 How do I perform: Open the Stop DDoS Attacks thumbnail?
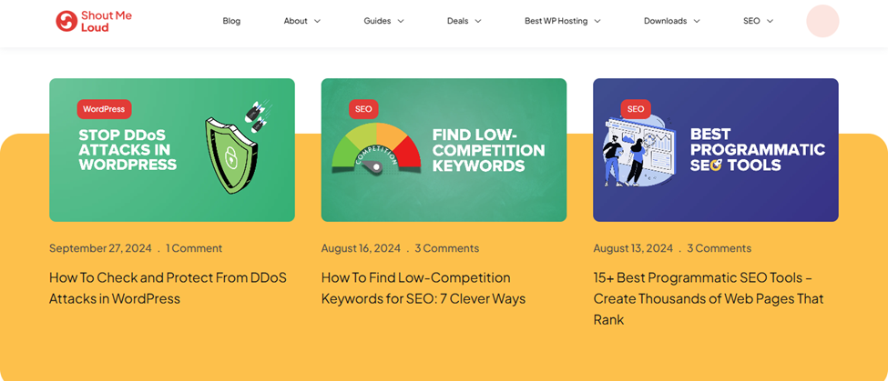point(172,150)
